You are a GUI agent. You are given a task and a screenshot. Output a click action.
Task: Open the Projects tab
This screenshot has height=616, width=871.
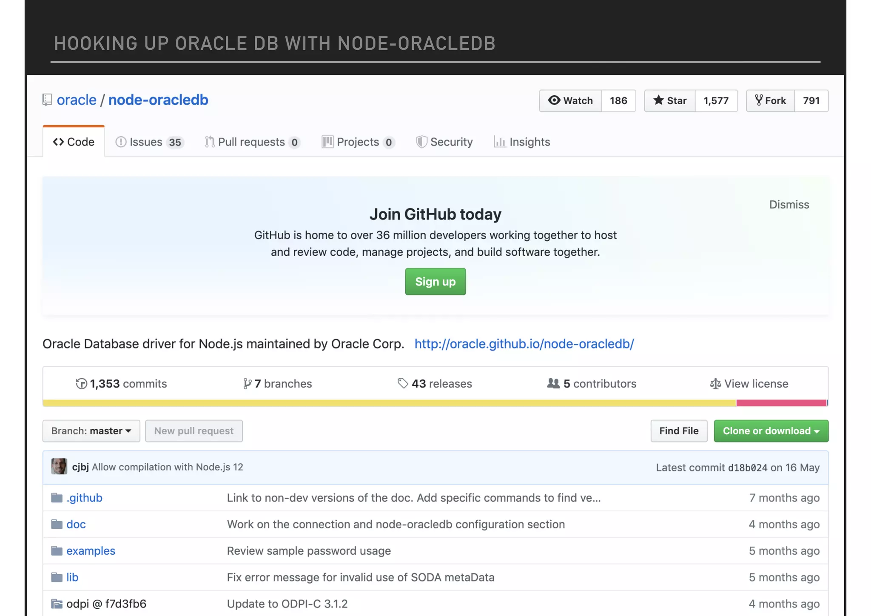pyautogui.click(x=358, y=142)
